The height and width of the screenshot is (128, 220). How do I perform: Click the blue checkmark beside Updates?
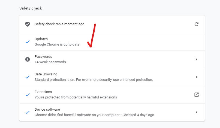tap(28, 42)
